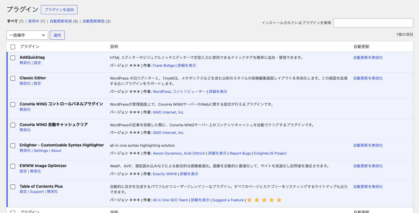The width and height of the screenshot is (419, 213).
Task: Deactivate the Table of Contents Plus plugin
Action: [x=52, y=192]
